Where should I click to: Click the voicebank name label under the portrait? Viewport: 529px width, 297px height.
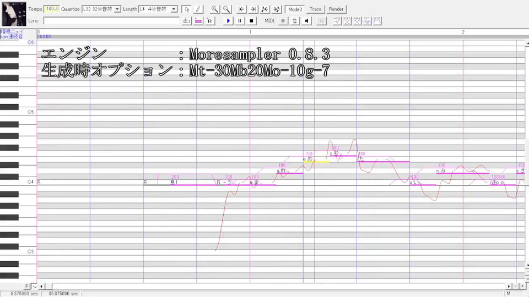tap(12, 34)
